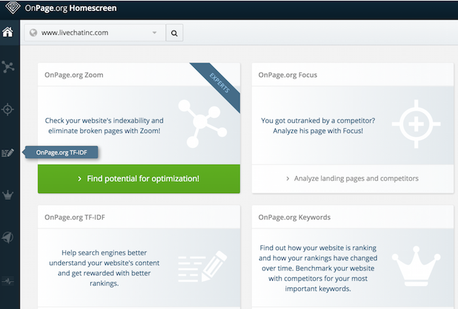Image resolution: width=458 pixels, height=309 pixels.
Task: Click the OnPage.org TF-IDF tooltip label
Action: point(63,153)
